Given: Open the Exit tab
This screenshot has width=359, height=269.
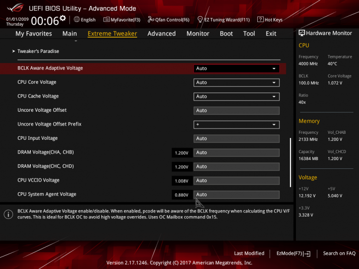Looking at the screenshot, I should click(271, 34).
